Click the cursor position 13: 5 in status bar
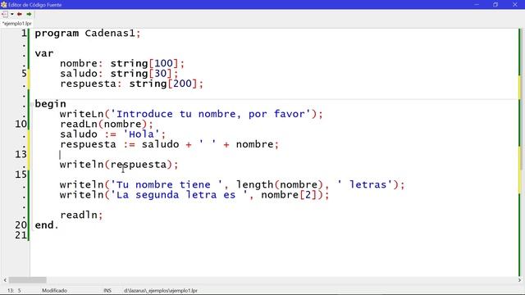 (14, 291)
